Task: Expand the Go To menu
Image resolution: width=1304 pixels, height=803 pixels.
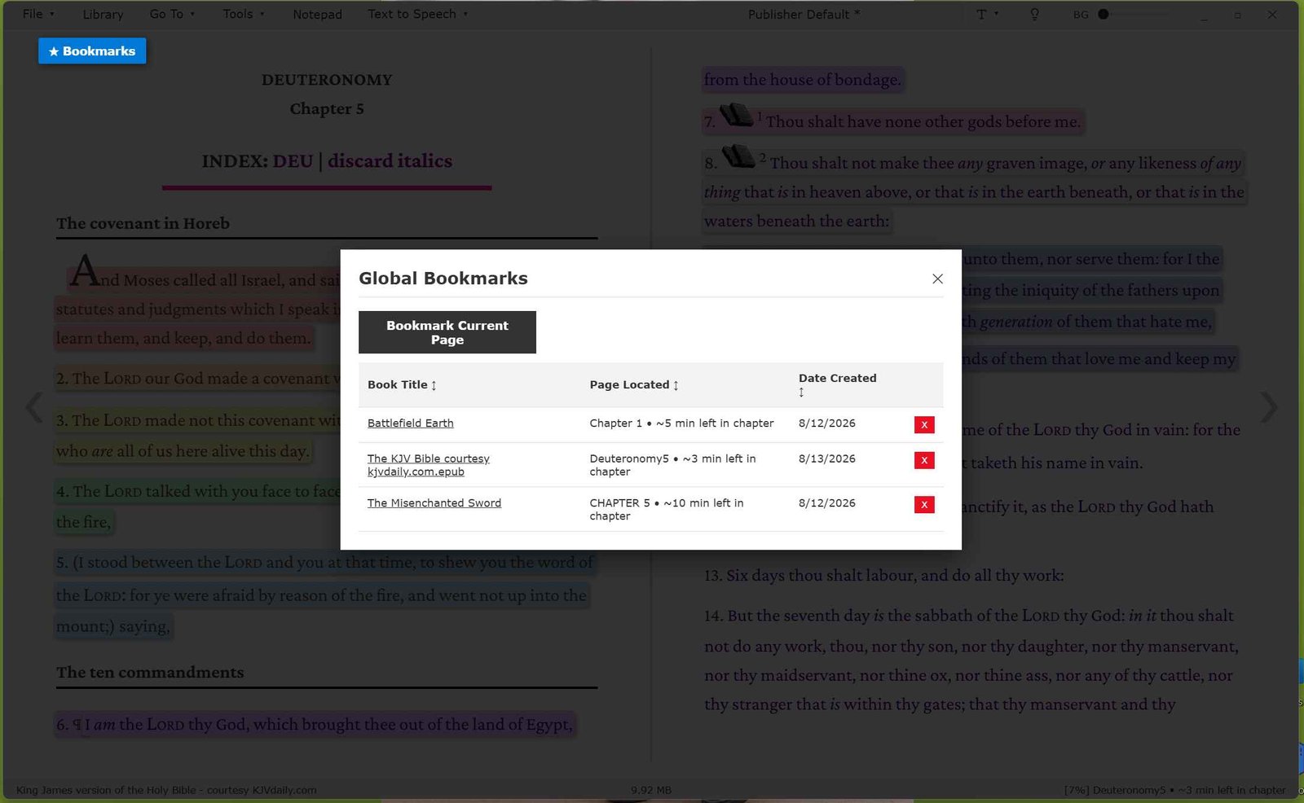Action: (172, 14)
